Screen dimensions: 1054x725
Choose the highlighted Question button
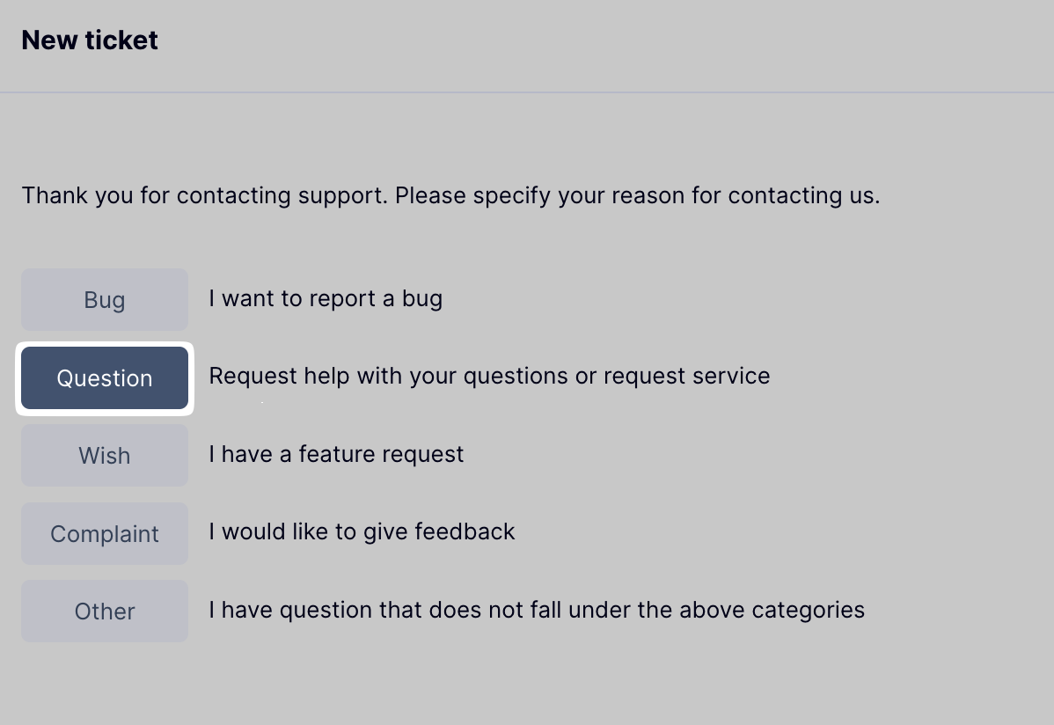tap(105, 378)
